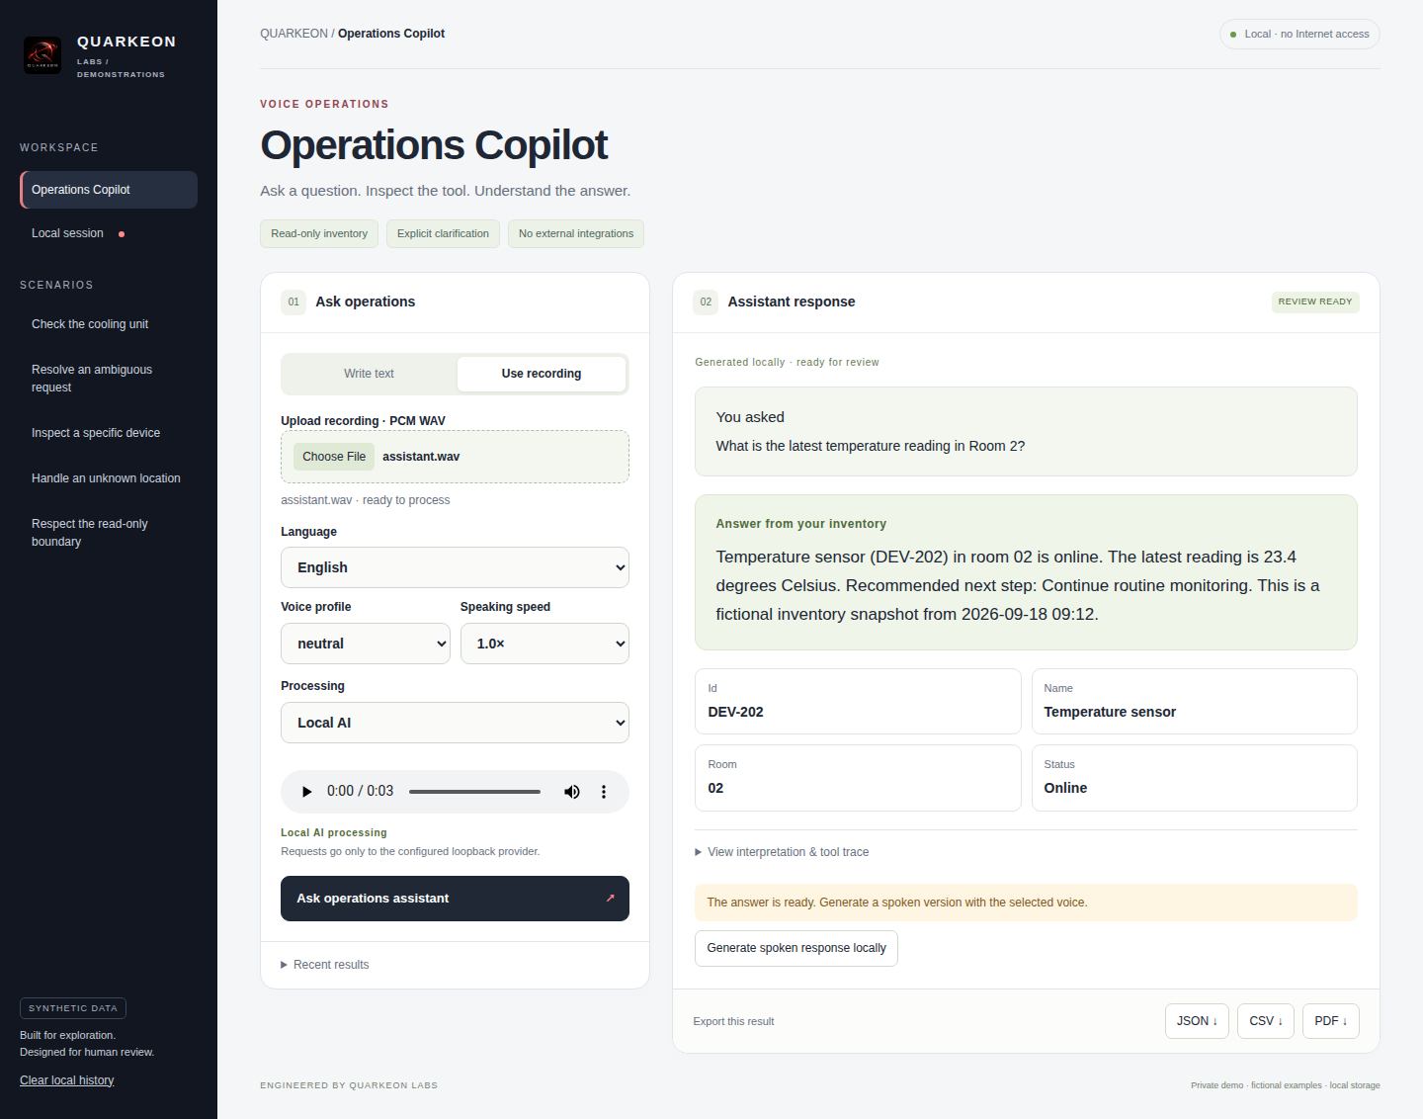Click the red dot beside Local session
This screenshot has height=1119, width=1423.
(x=122, y=234)
